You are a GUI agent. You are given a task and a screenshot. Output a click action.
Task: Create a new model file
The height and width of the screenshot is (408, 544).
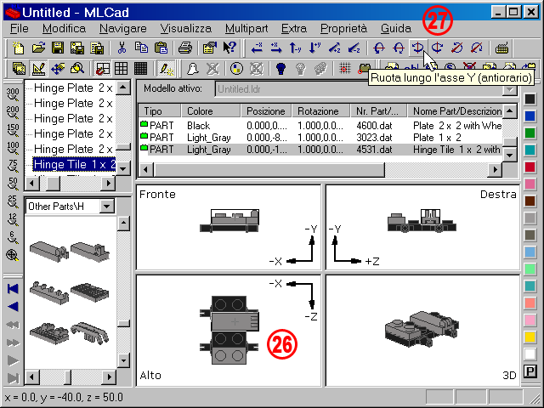(x=18, y=48)
